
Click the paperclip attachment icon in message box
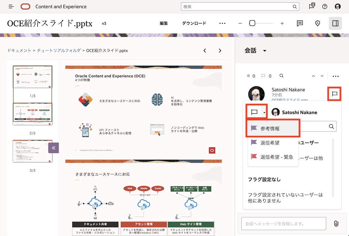pyautogui.click(x=336, y=224)
